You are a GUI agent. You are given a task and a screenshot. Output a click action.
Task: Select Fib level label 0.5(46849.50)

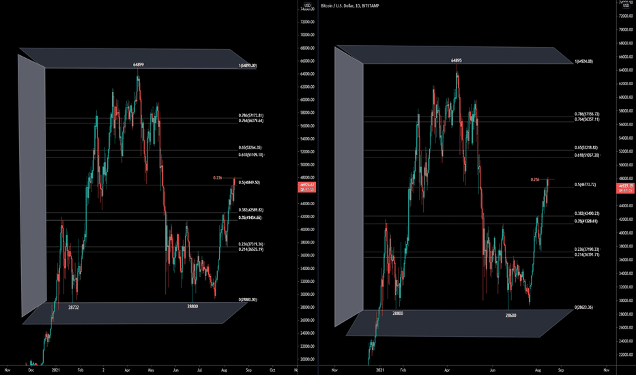(250, 183)
